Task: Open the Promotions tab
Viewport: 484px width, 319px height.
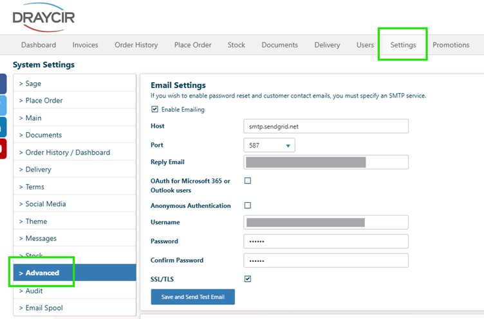Action: click(451, 45)
